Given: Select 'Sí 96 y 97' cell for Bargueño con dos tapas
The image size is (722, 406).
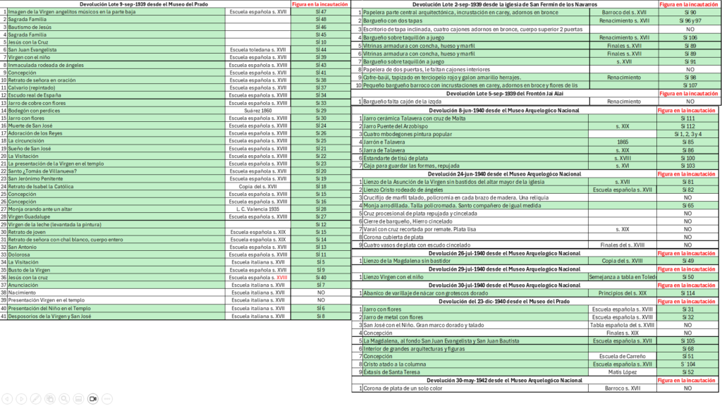Looking at the screenshot, I should point(690,20).
